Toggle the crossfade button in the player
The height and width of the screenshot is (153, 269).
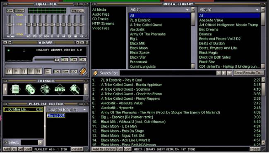click(x=57, y=71)
